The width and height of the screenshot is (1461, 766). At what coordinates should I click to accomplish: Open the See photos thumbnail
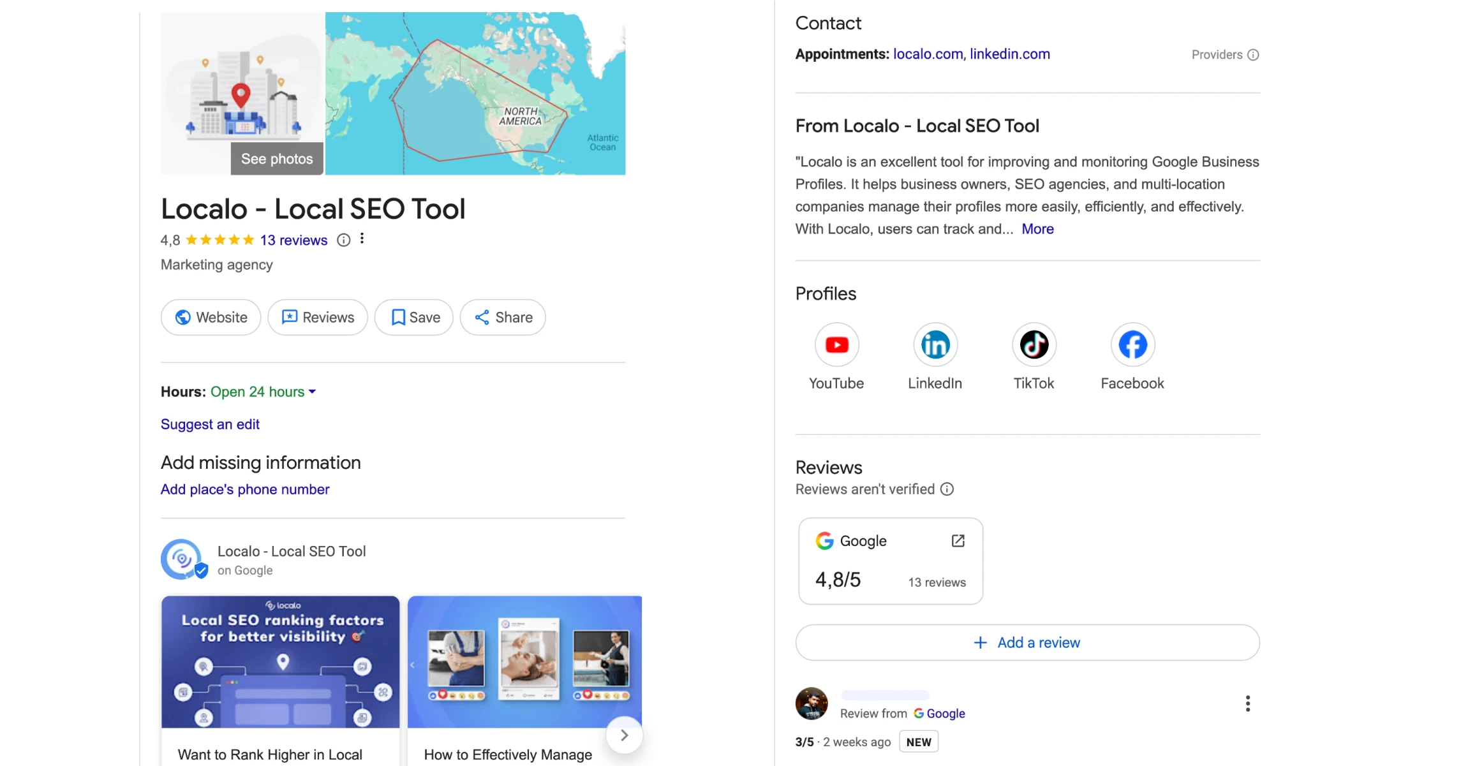(277, 159)
